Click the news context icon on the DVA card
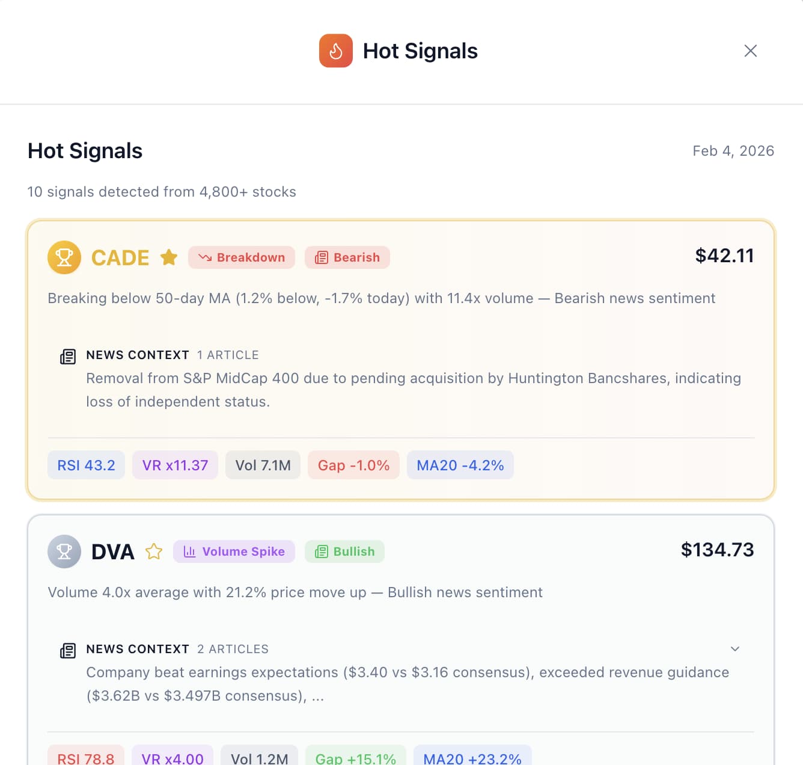The height and width of the screenshot is (765, 803). point(68,650)
